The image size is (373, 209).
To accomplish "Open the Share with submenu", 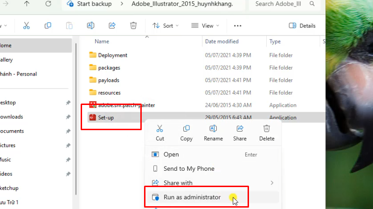I will [x=213, y=183].
